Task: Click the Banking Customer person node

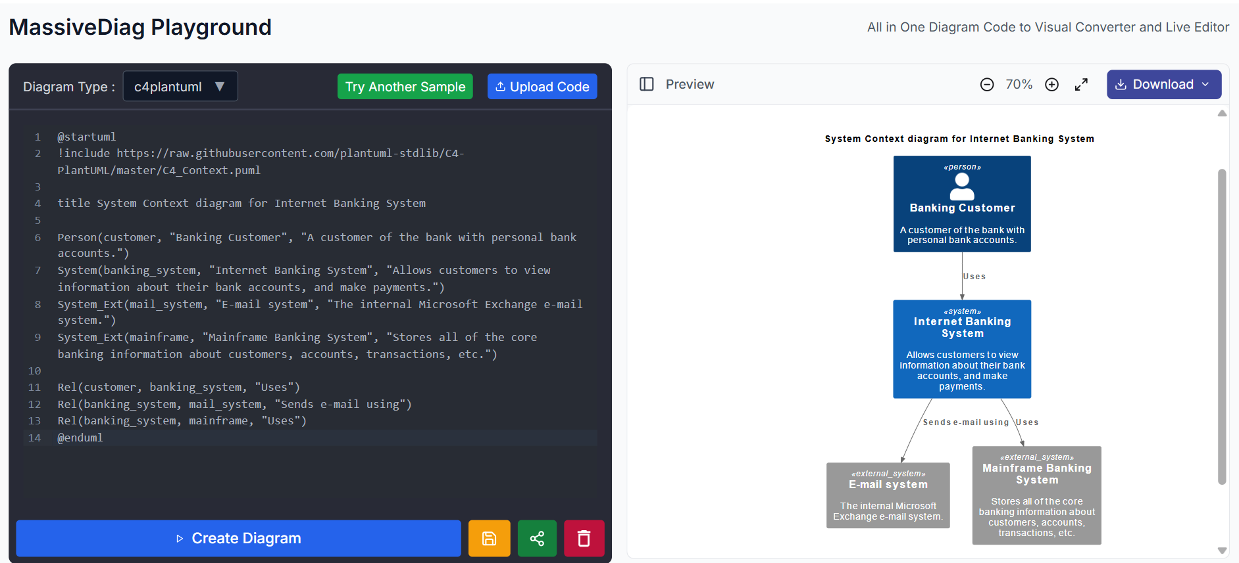Action: point(961,204)
